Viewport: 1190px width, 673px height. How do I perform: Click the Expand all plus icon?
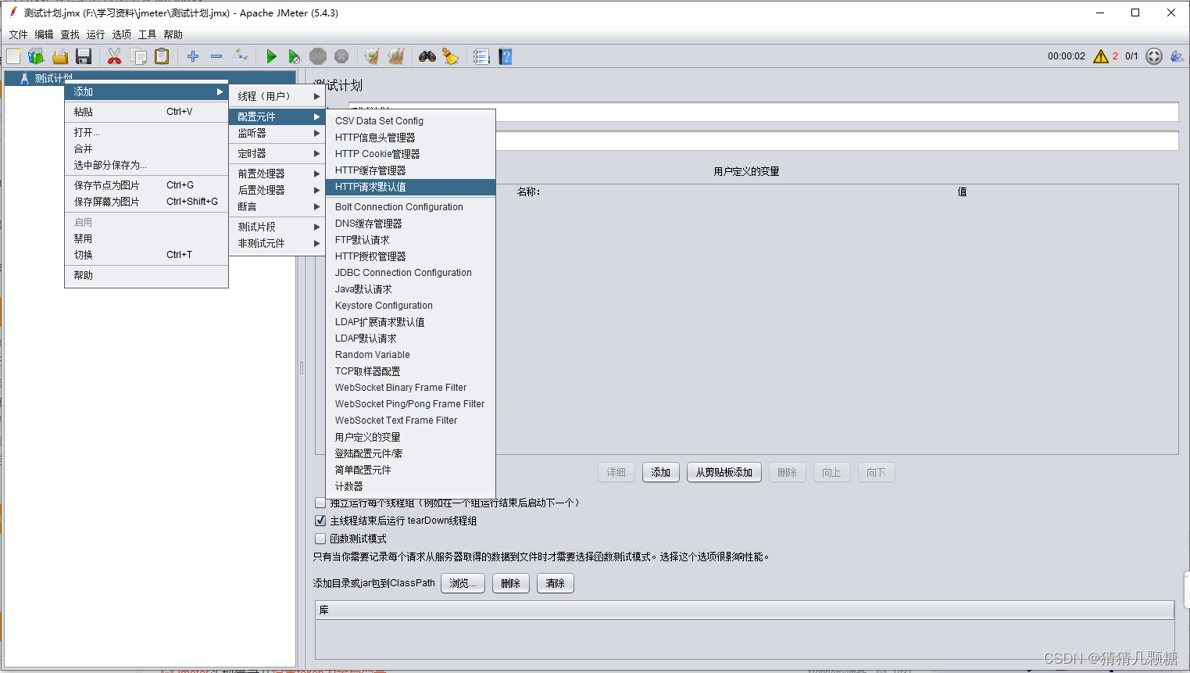193,56
